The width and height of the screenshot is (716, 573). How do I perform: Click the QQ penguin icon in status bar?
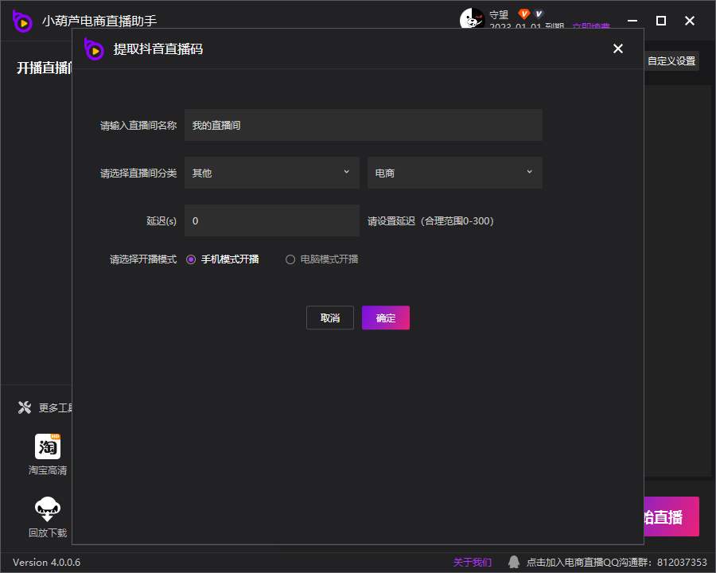(x=514, y=563)
